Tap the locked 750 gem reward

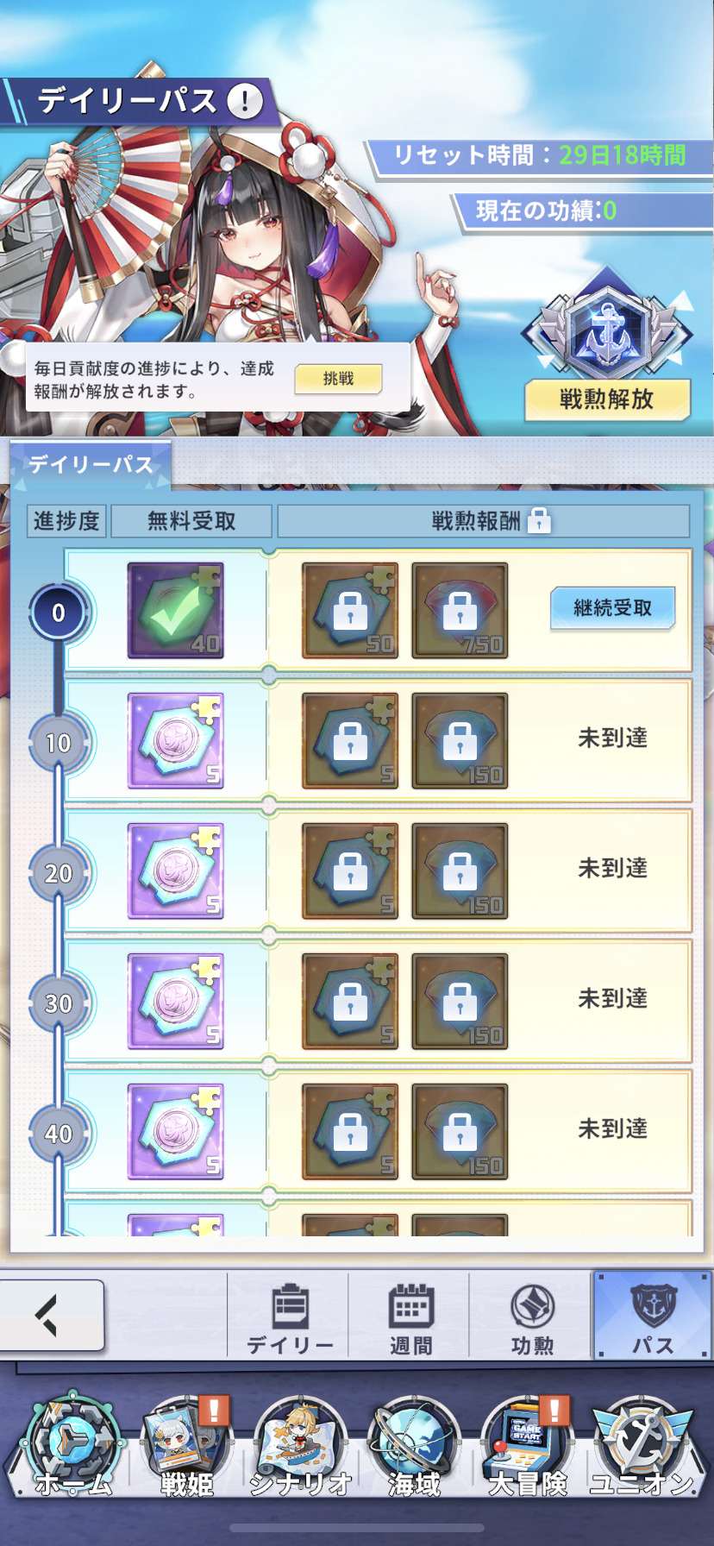coord(460,611)
